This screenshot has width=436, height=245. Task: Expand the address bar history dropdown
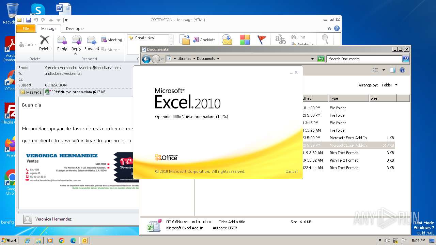pyautogui.click(x=312, y=59)
